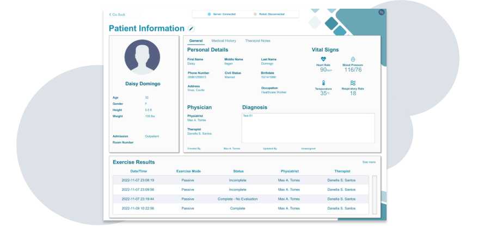The height and width of the screenshot is (228, 490).
Task: Click the Physiatrist column header
Action: tap(290, 172)
